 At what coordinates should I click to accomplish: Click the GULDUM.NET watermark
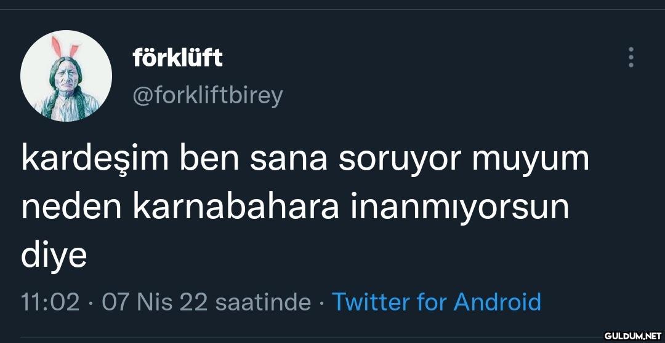pyautogui.click(x=632, y=336)
